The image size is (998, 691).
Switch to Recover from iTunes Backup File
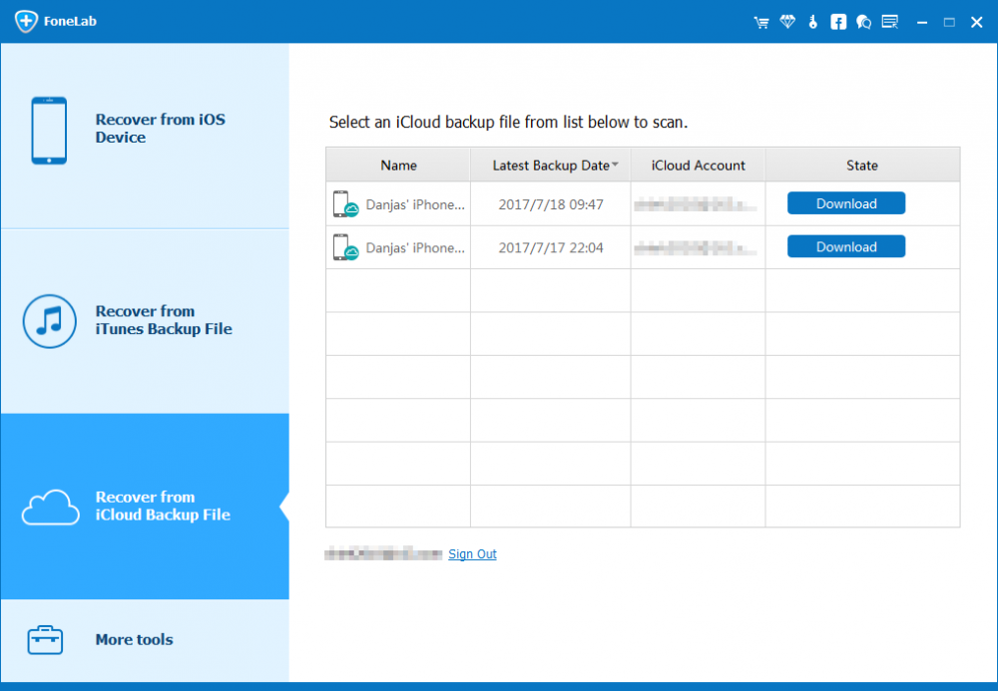click(x=145, y=321)
